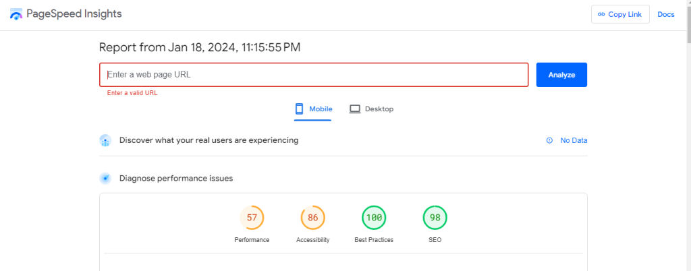Click the PageSpeed Insights title text
The image size is (691, 271).
point(74,14)
